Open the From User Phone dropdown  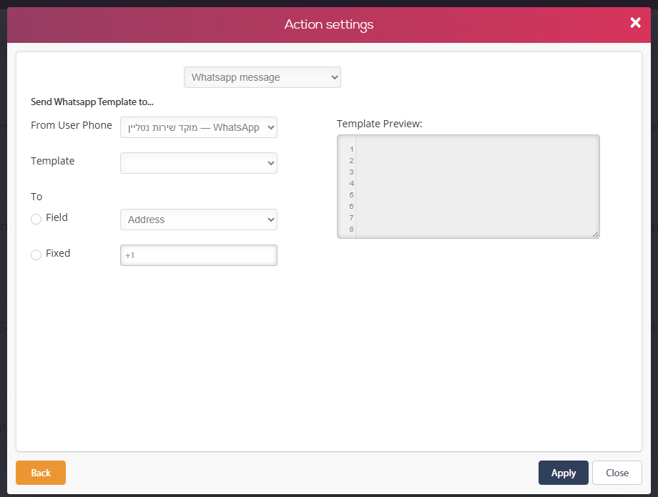pyautogui.click(x=199, y=127)
